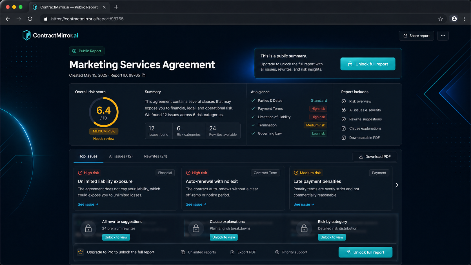This screenshot has height=265, width=471.
Task: Click the Marketing Services Agreement title
Action: tap(142, 65)
